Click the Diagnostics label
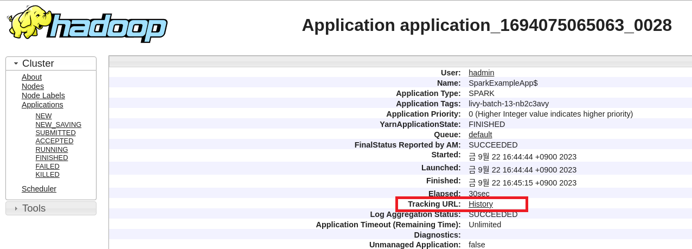The image size is (692, 249). (x=437, y=235)
